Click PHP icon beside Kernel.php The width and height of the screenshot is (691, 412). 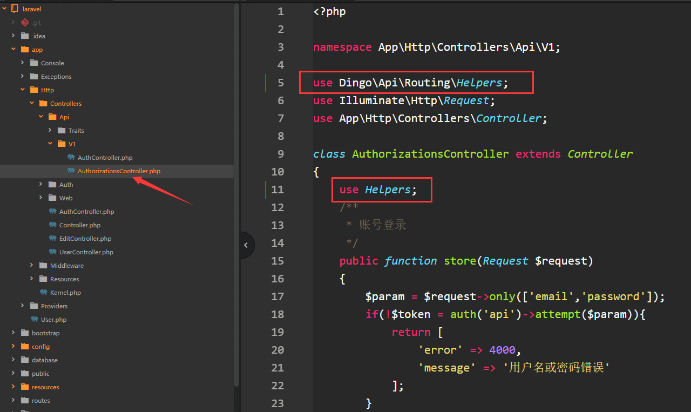(43, 293)
